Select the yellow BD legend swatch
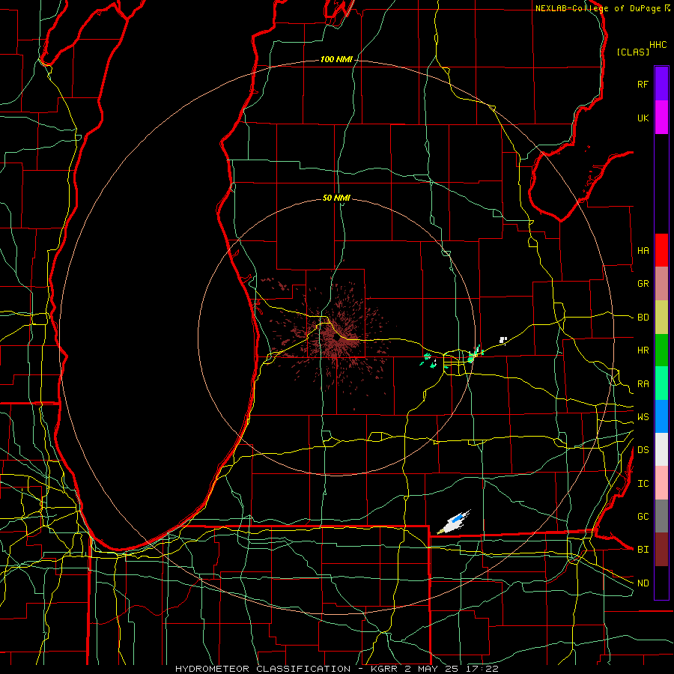This screenshot has width=674, height=674. point(661,318)
